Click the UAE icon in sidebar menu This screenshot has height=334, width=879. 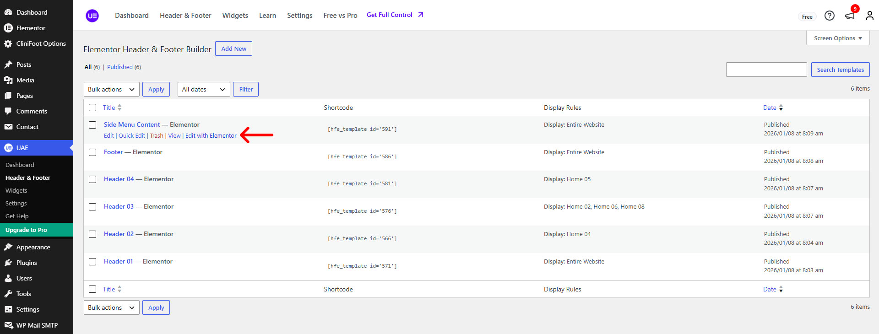8,148
